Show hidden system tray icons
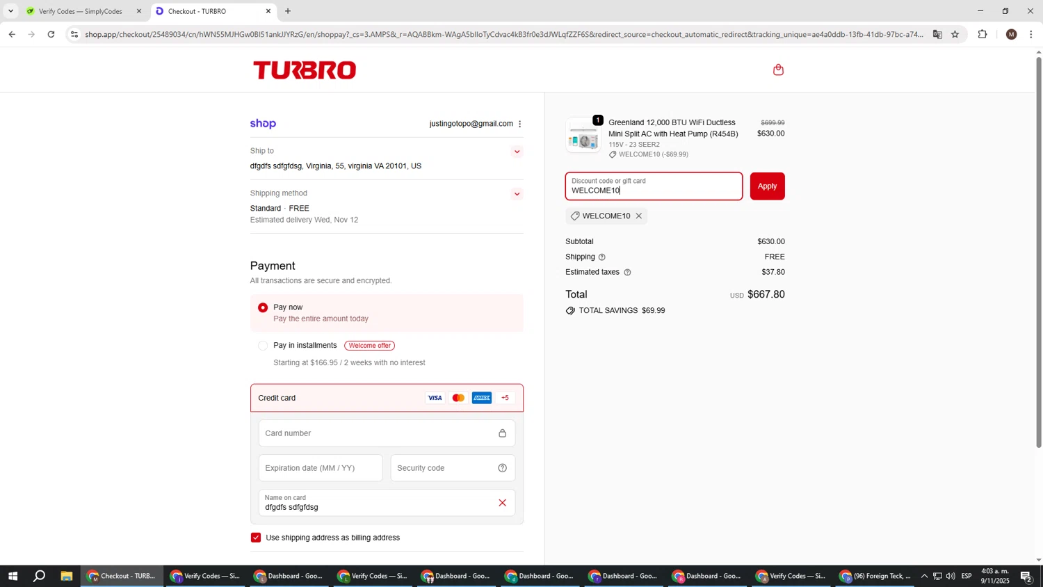Screen dimensions: 1043x587 pyautogui.click(x=924, y=576)
